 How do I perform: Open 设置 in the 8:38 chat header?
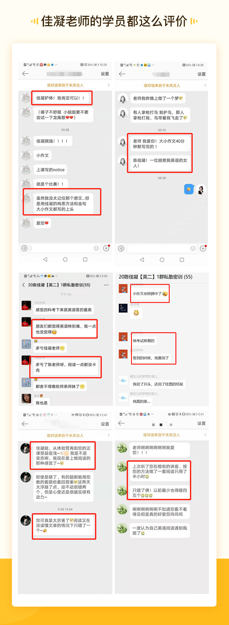pyautogui.click(x=202, y=74)
